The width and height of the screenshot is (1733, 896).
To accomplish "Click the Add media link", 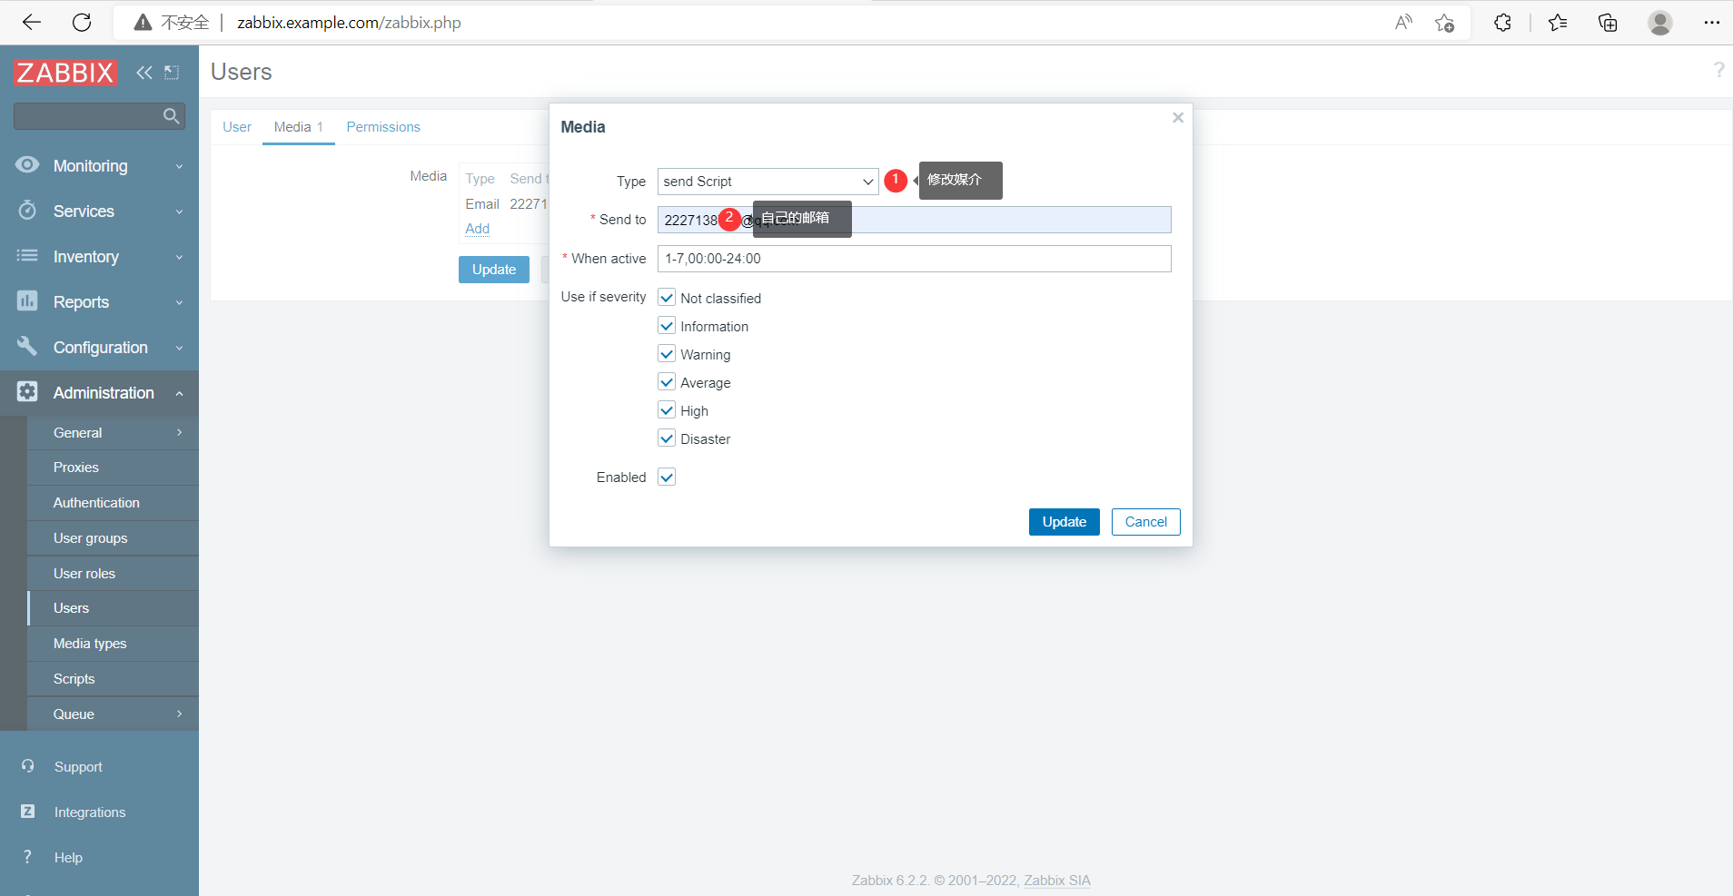I will point(478,229).
